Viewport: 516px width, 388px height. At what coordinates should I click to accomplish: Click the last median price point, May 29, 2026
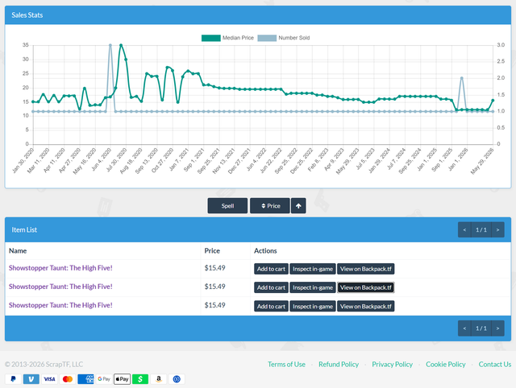[x=493, y=101]
